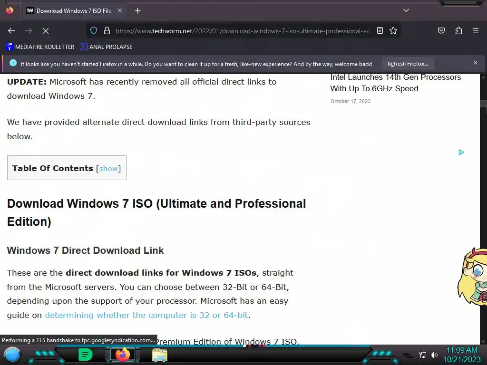Click the Firefox logo at top left
This screenshot has height=365, width=487.
coord(10,10)
